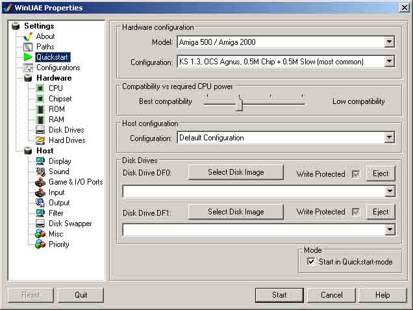Viewport: 413px width, 310px height.
Task: Click the Filter monitor icon
Action: click(x=40, y=213)
